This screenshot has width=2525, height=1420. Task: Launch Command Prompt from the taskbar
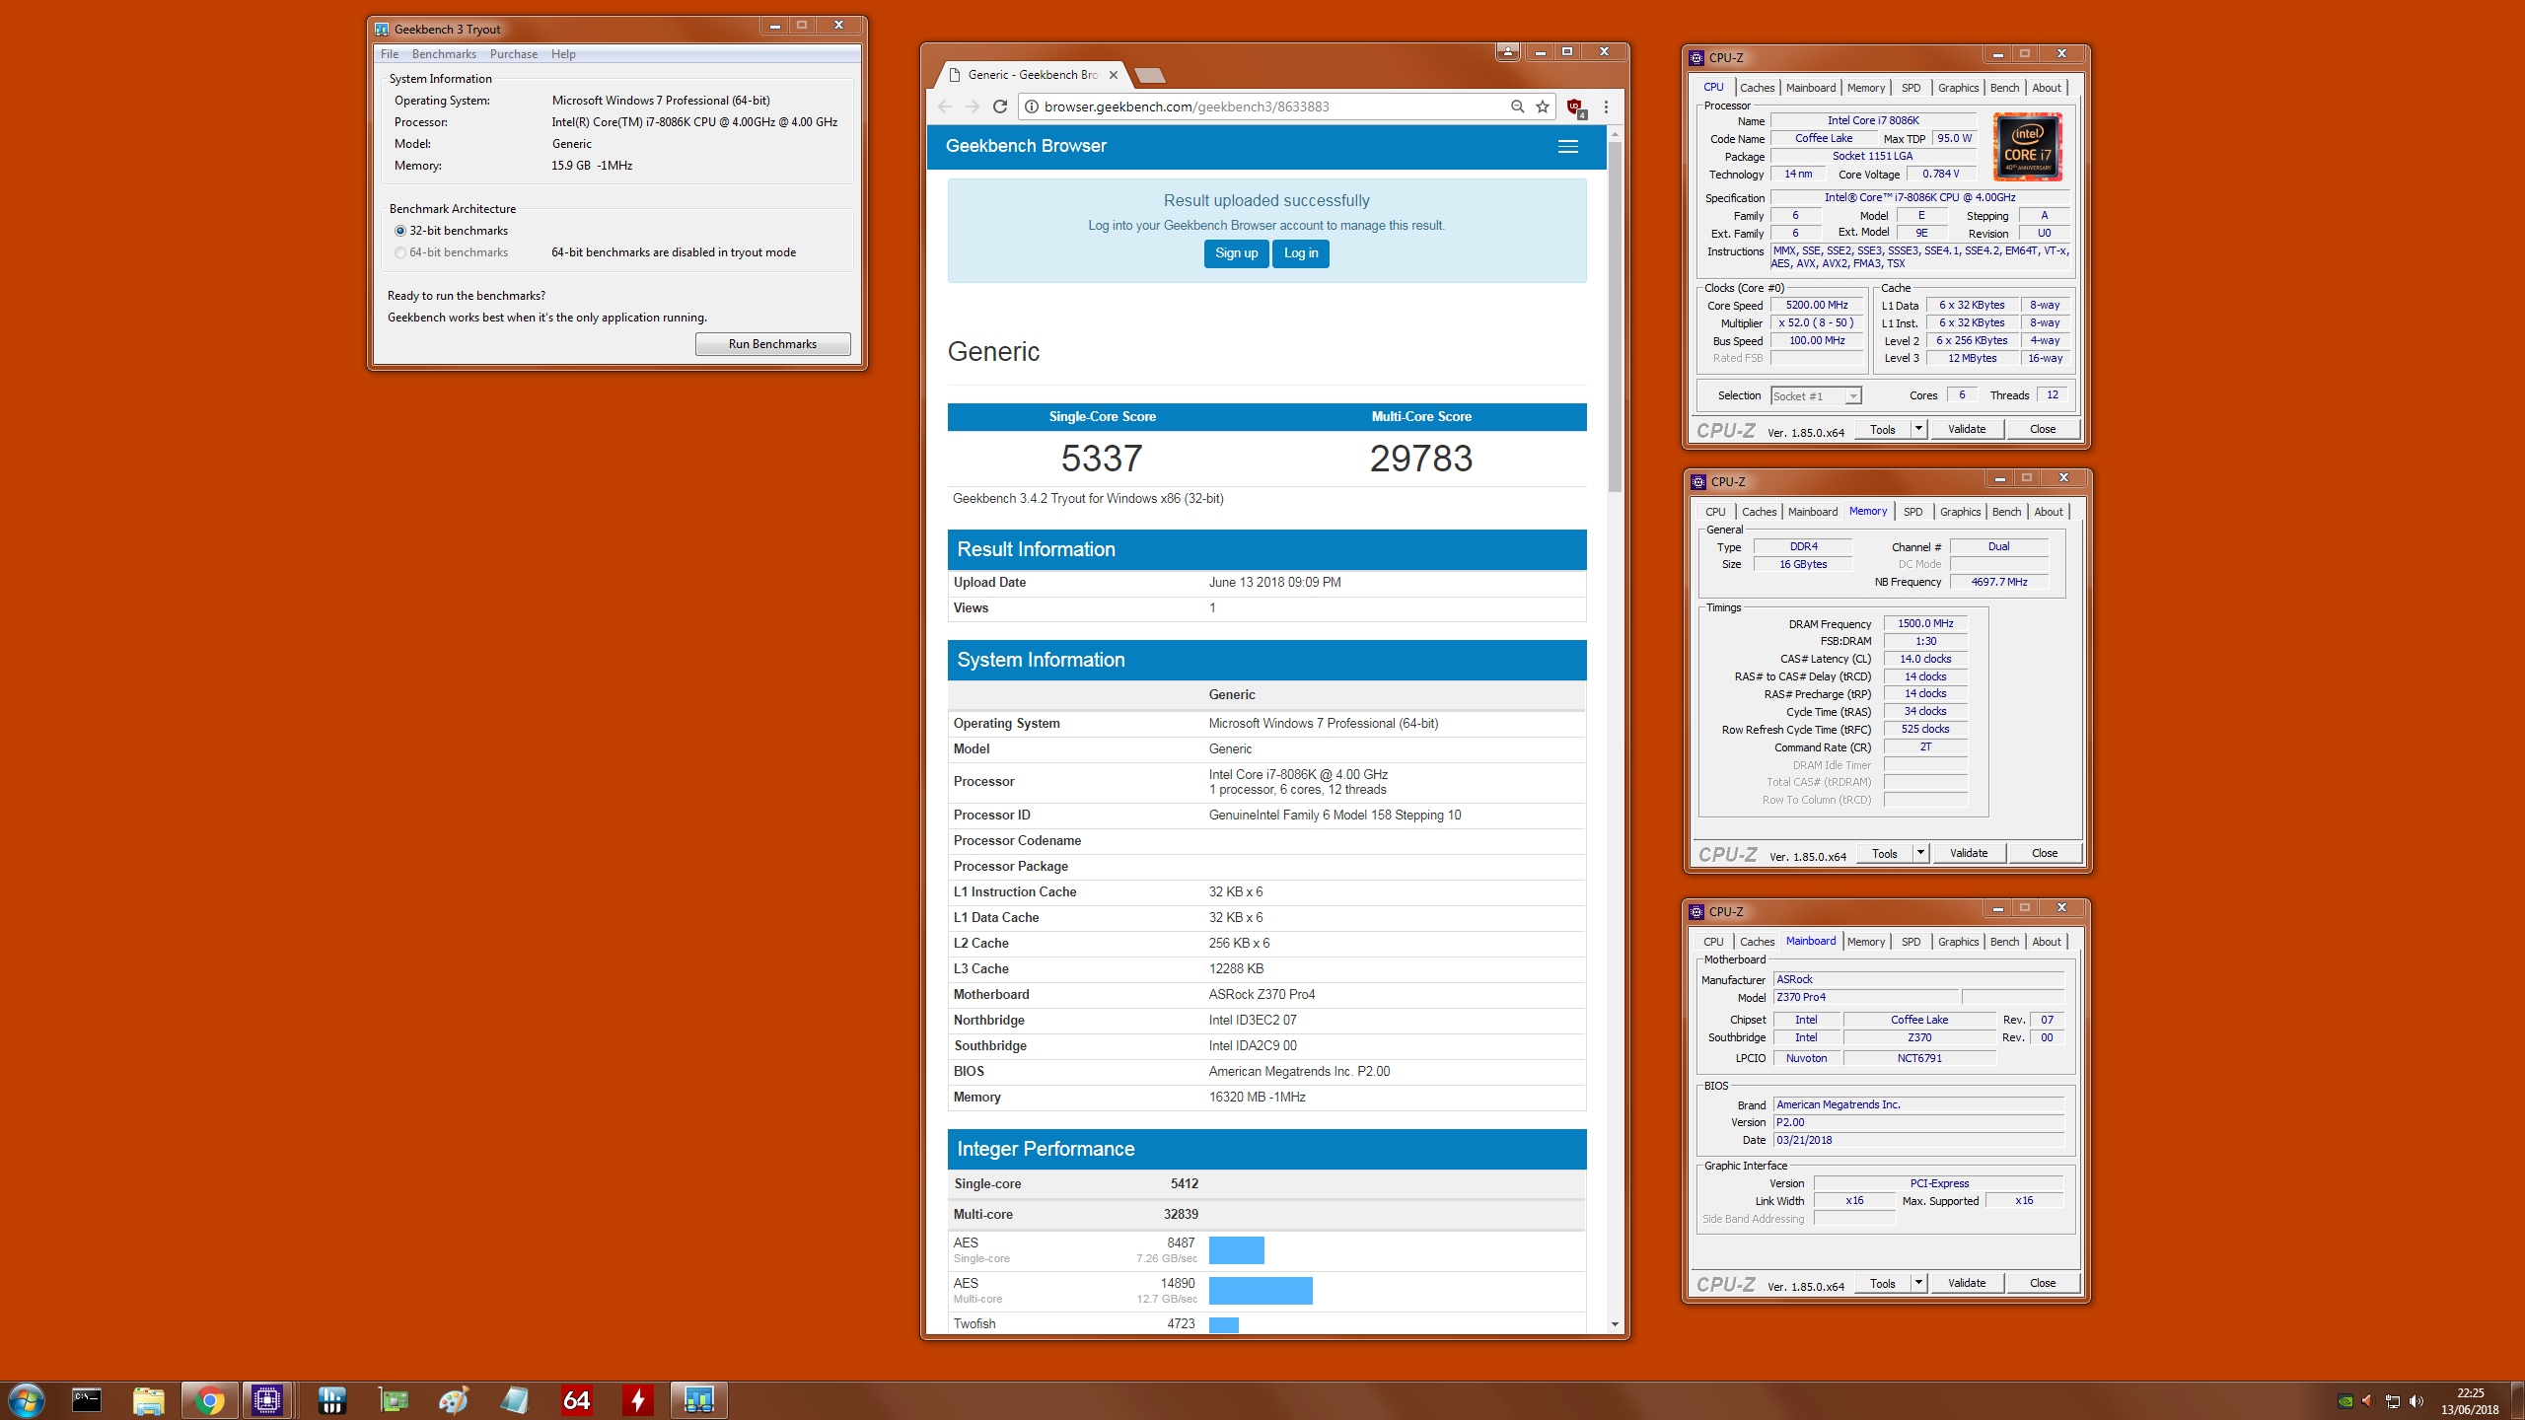click(x=87, y=1400)
